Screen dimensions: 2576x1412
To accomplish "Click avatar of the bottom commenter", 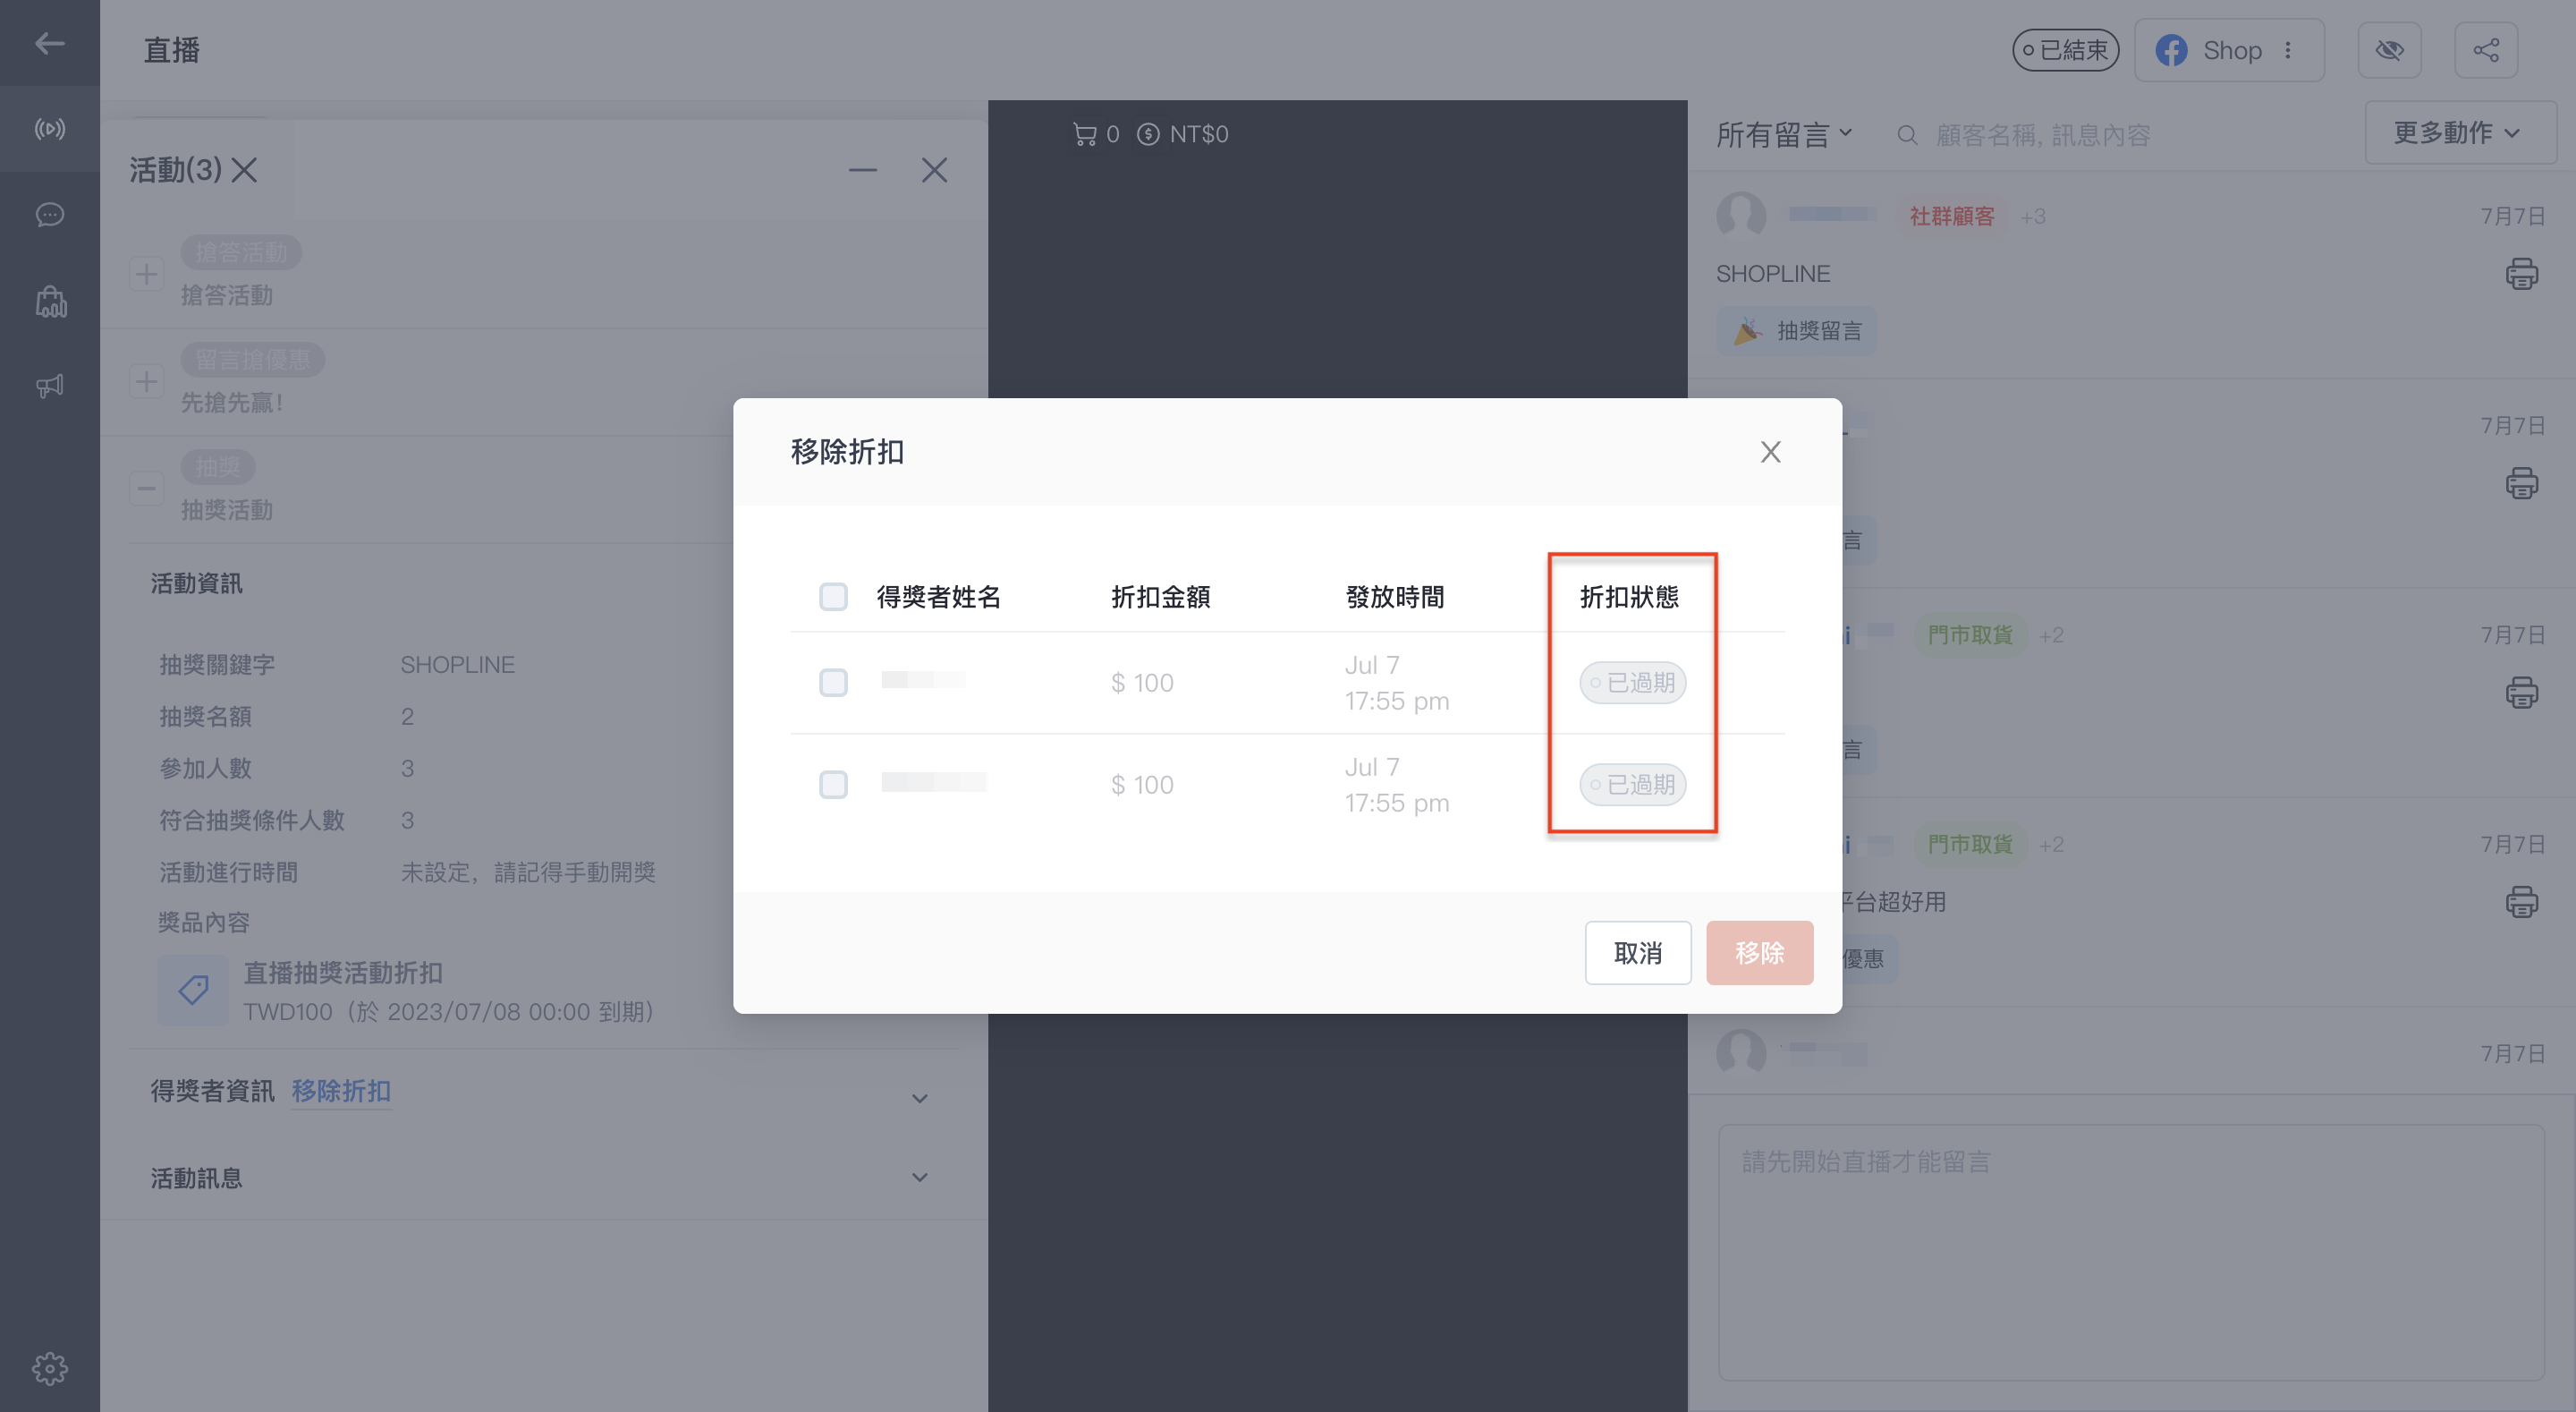I will click(1741, 1053).
